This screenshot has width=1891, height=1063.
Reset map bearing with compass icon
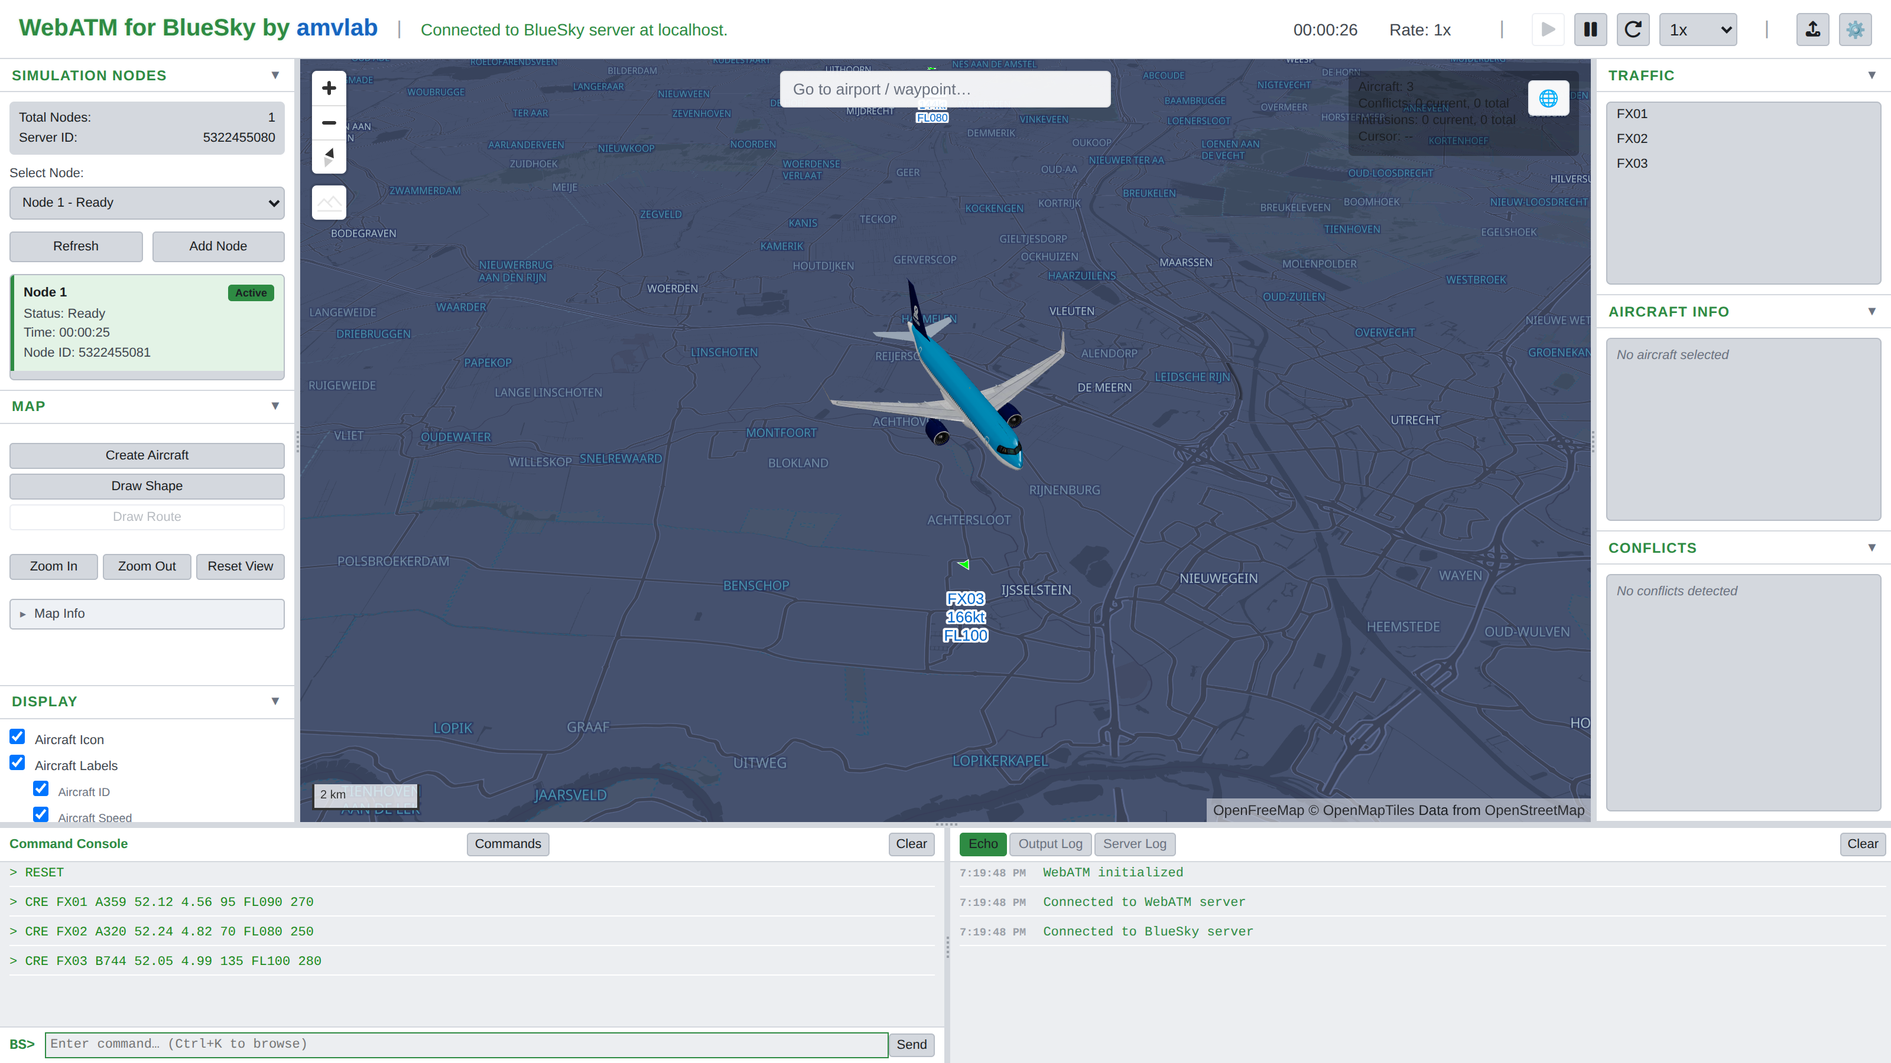pos(329,156)
